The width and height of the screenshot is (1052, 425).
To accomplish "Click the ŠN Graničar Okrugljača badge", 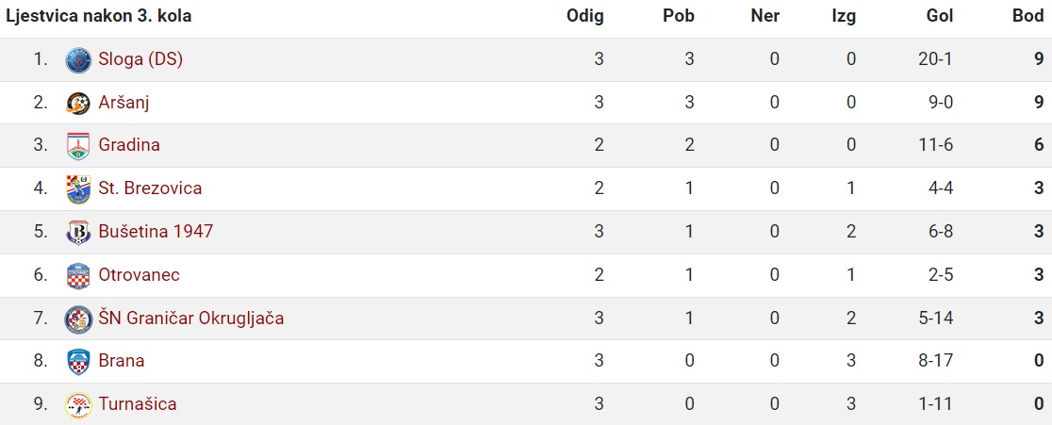I will coord(78,319).
